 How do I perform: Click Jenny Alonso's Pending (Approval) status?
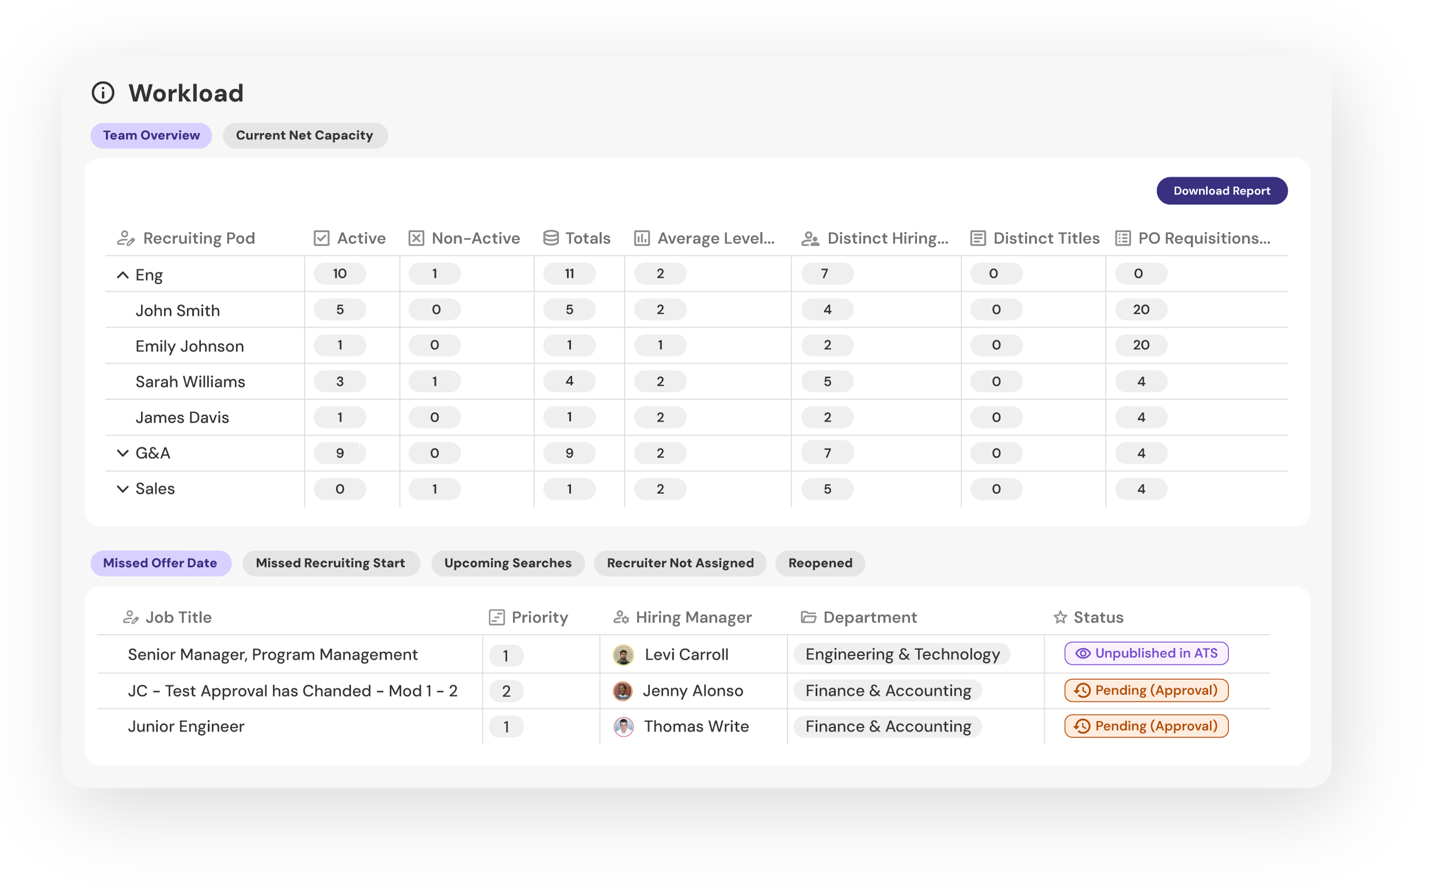click(1145, 690)
